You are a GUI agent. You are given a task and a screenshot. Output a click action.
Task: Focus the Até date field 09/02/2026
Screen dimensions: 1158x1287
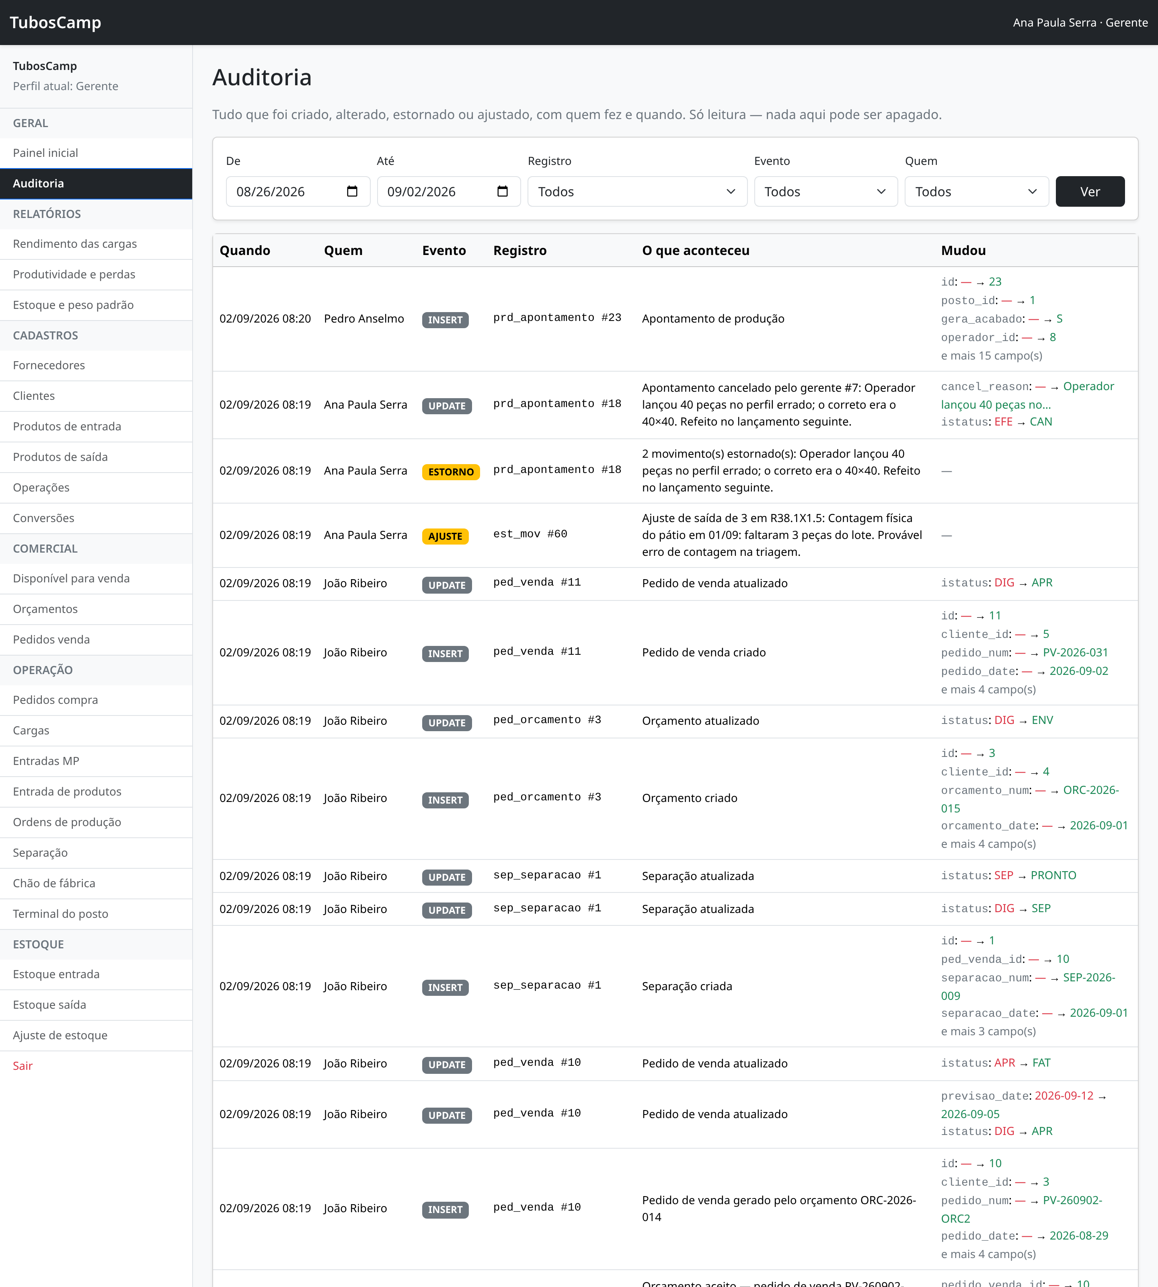tap(449, 191)
